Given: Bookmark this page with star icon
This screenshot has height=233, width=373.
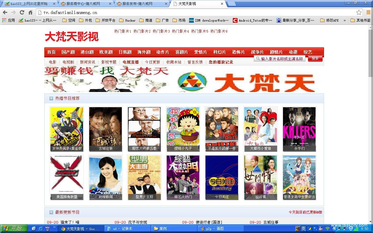Looking at the screenshot, I should (x=359, y=12).
